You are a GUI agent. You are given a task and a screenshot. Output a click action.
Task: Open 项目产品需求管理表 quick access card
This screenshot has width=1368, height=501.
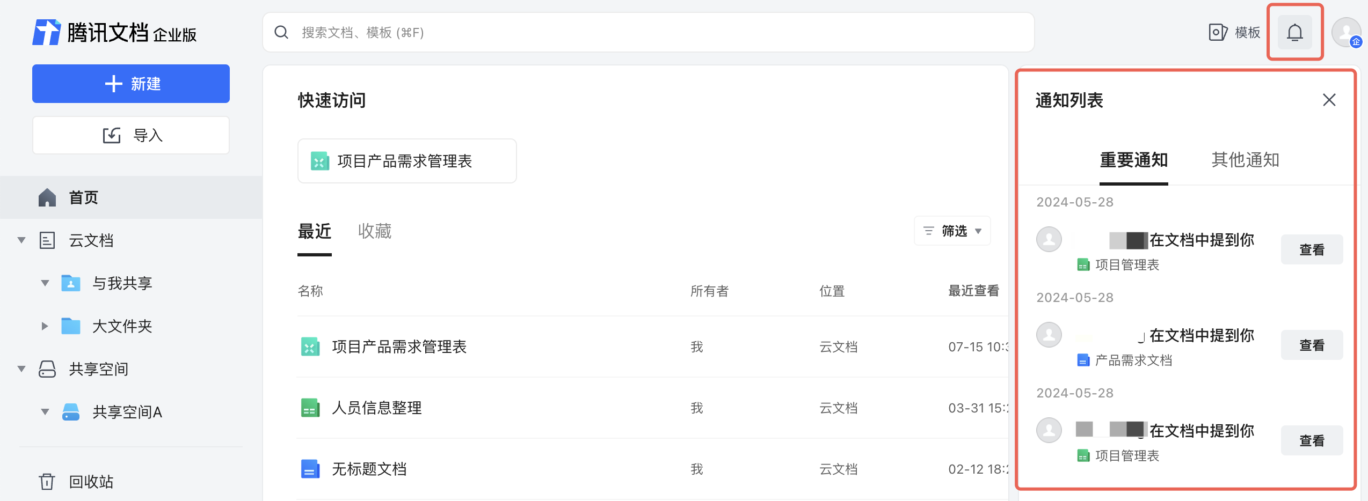coord(407,161)
